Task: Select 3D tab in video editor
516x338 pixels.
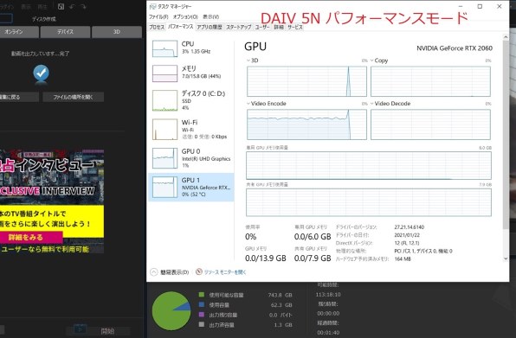Action: 117,32
